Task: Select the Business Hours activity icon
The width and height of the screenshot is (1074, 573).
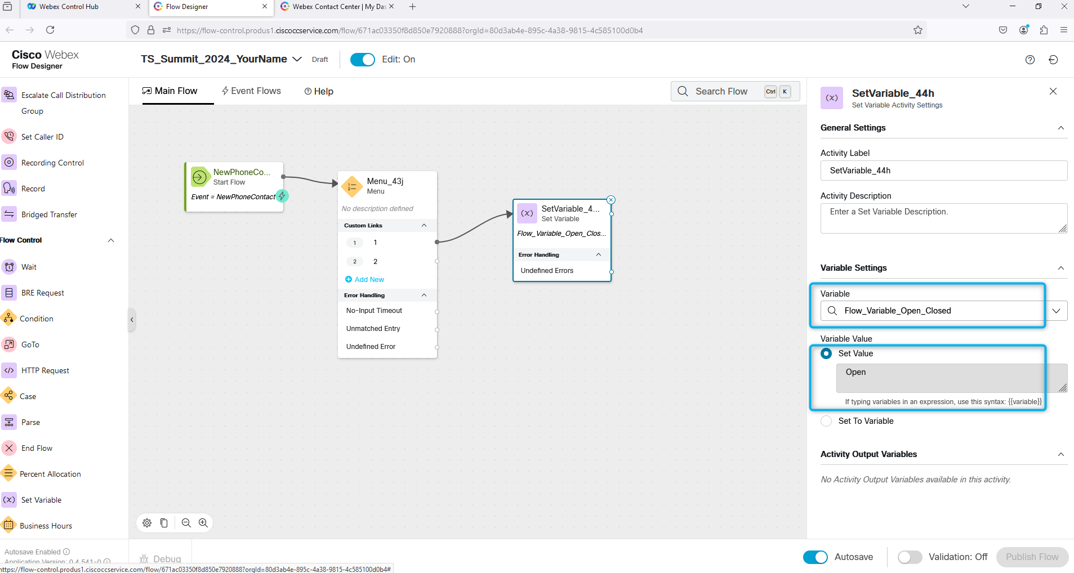Action: coord(8,525)
